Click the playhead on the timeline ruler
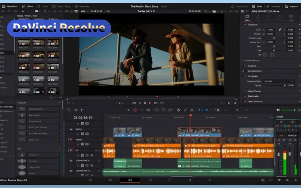 pyautogui.click(x=191, y=115)
